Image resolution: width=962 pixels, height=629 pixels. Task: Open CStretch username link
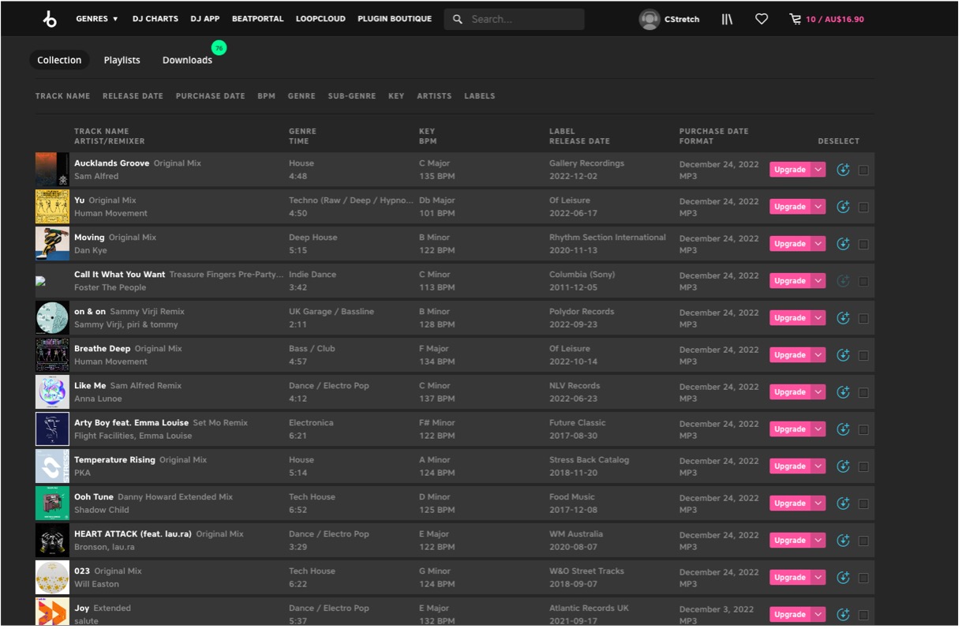pyautogui.click(x=682, y=19)
